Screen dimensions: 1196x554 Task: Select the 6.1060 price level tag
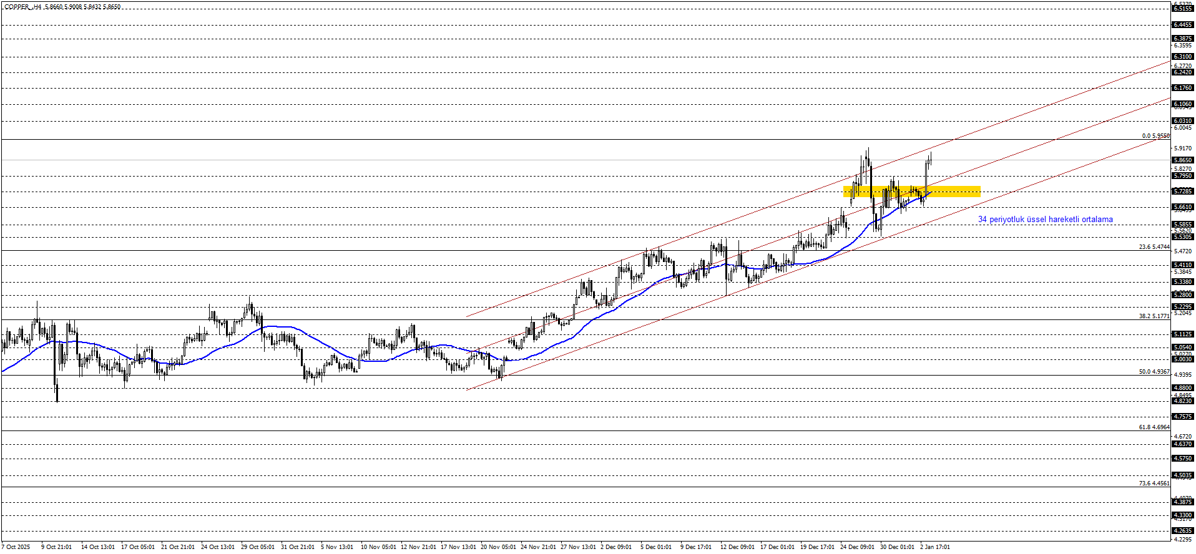pos(1183,104)
